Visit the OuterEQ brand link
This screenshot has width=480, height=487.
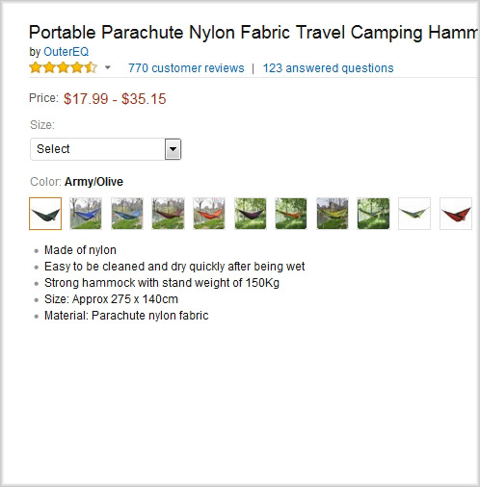click(66, 52)
